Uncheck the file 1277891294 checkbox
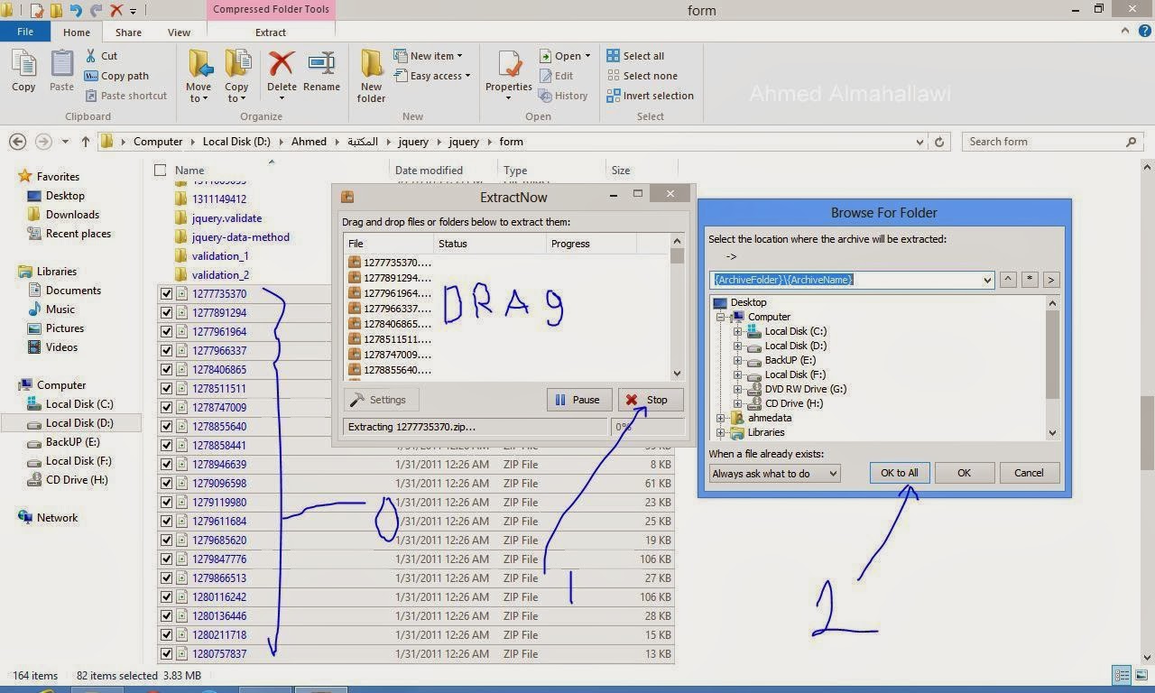Viewport: 1155px width, 693px height. point(166,313)
